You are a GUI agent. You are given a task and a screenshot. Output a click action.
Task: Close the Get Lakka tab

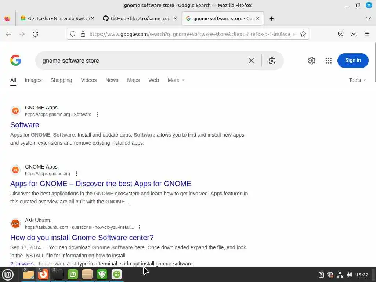tap(92, 18)
